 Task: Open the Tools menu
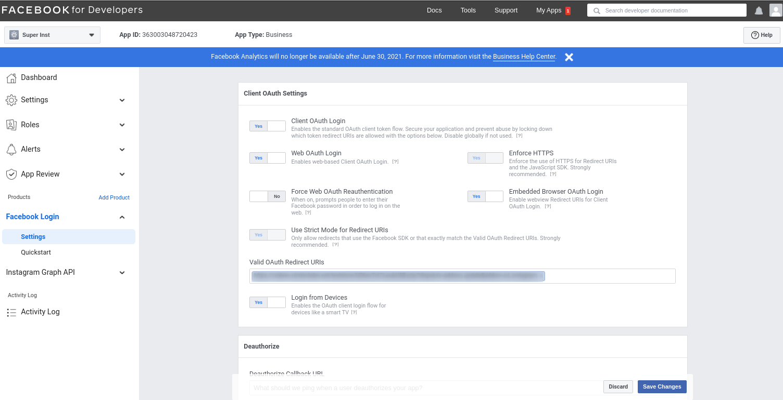point(468,10)
